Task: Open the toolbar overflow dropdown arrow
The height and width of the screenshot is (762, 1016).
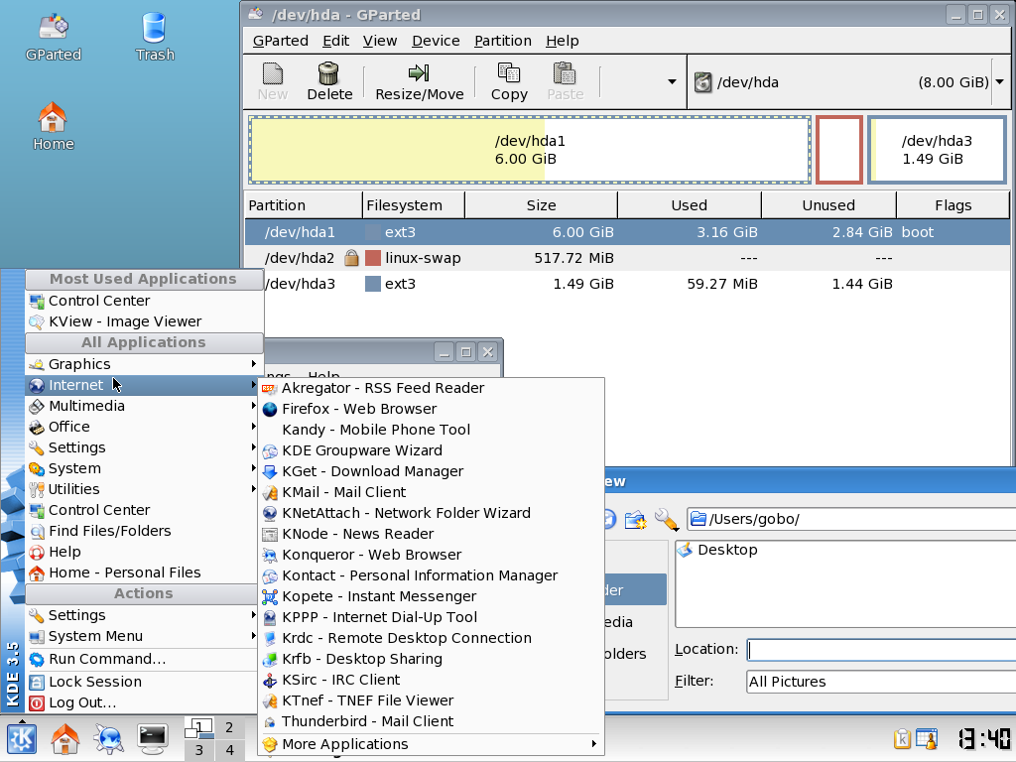Action: [x=672, y=81]
